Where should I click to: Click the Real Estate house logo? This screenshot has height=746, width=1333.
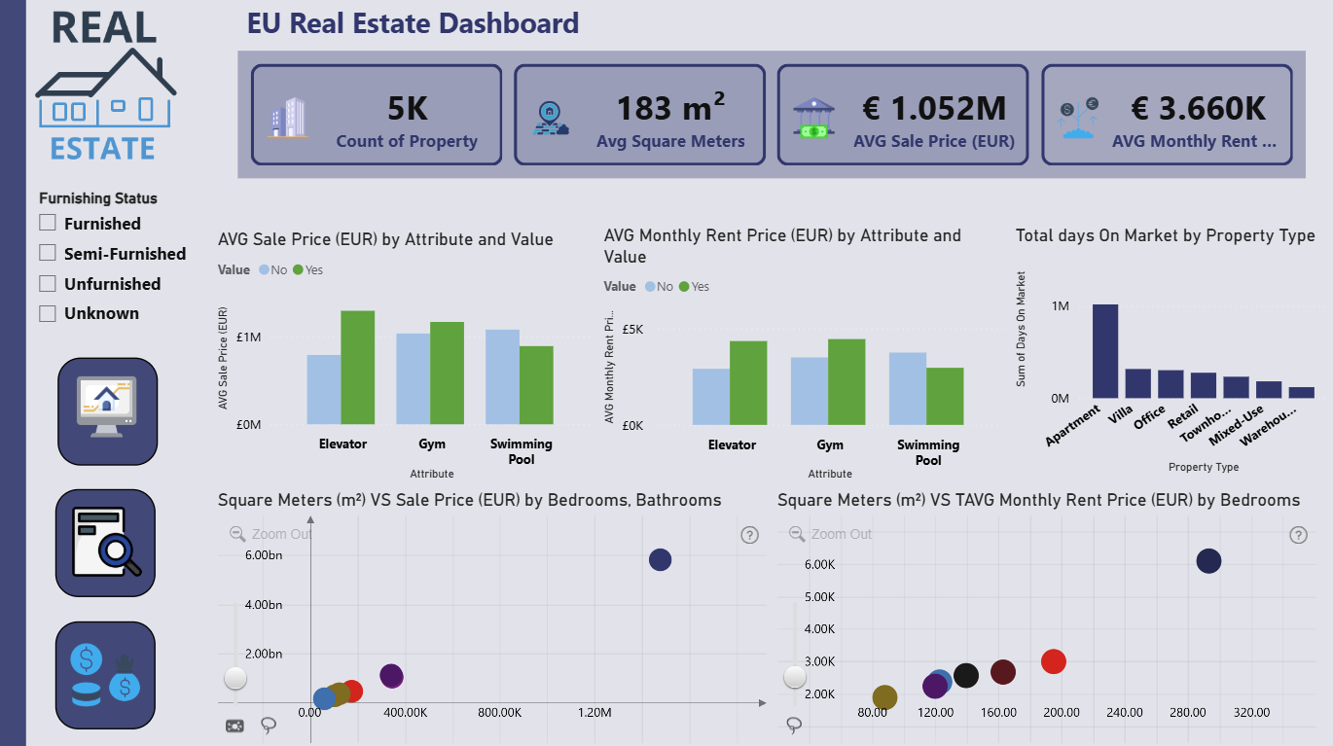tap(106, 84)
